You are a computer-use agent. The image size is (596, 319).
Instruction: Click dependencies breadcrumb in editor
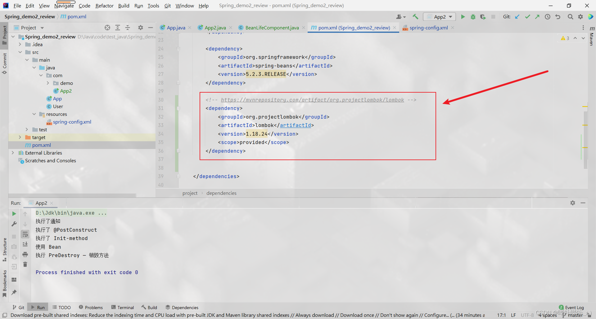coord(221,193)
